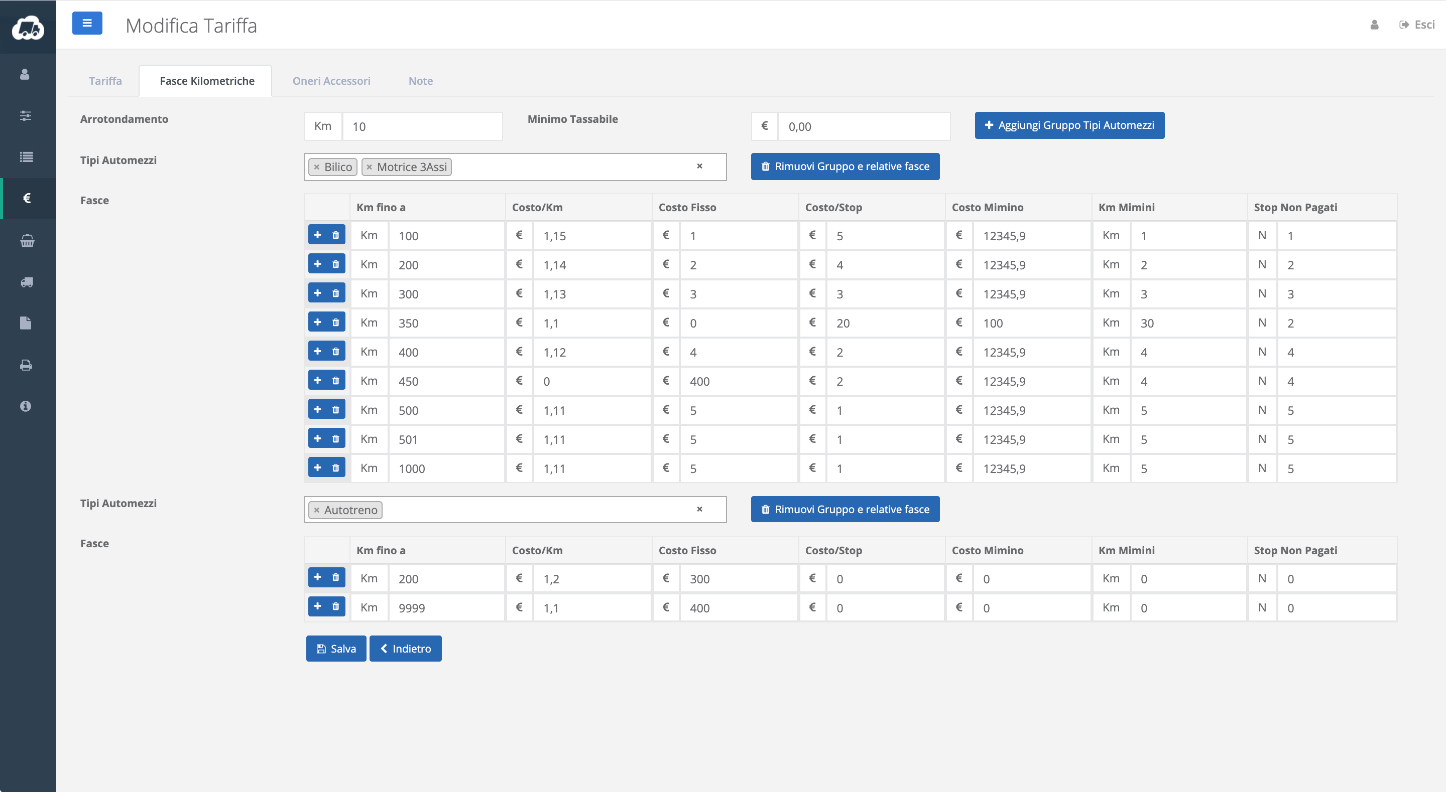This screenshot has width=1446, height=792.
Task: Open the info circle sidebar icon
Action: (x=25, y=406)
